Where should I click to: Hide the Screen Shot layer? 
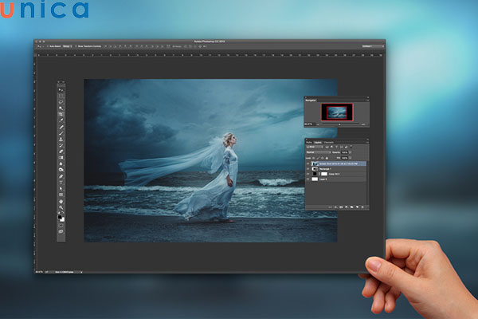[x=308, y=163]
